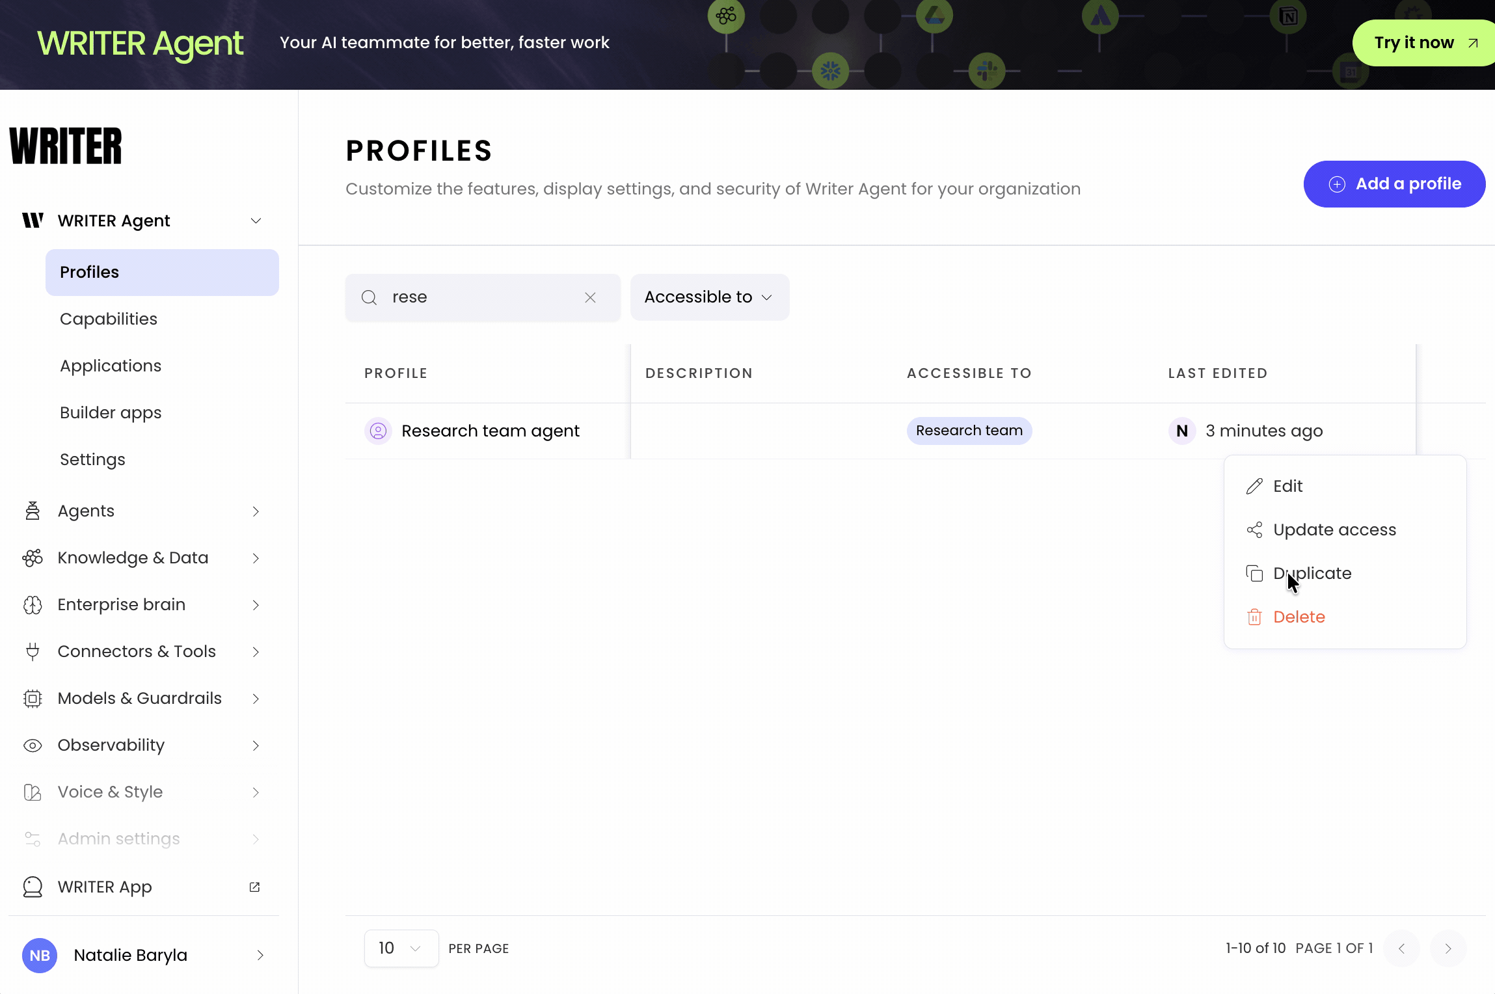Click the Delete trash icon
This screenshot has height=994, width=1495.
(1254, 617)
